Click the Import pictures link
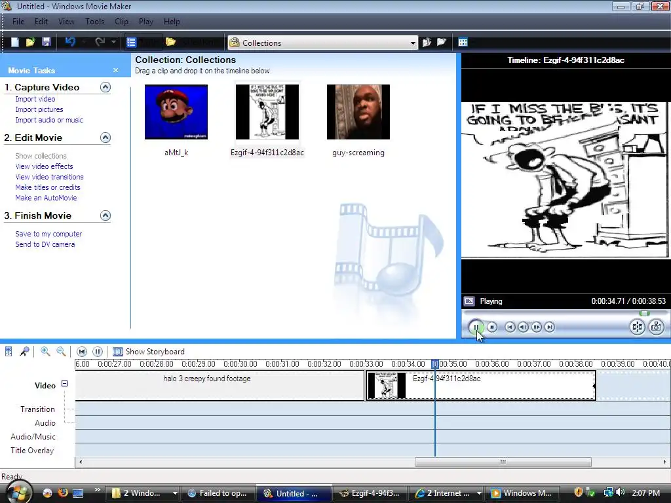The height and width of the screenshot is (503, 671). click(x=39, y=109)
